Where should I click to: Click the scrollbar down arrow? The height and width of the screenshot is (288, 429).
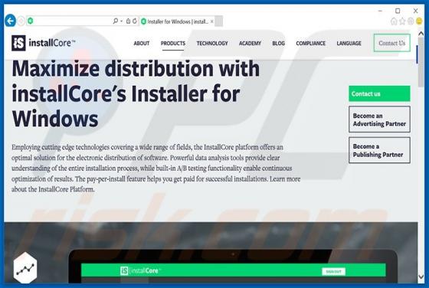421,277
